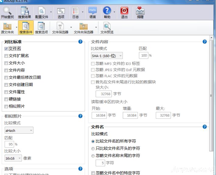
Task: Open the SHA-1 (160-位) compare mode dropdown
Action: [x=107, y=56]
